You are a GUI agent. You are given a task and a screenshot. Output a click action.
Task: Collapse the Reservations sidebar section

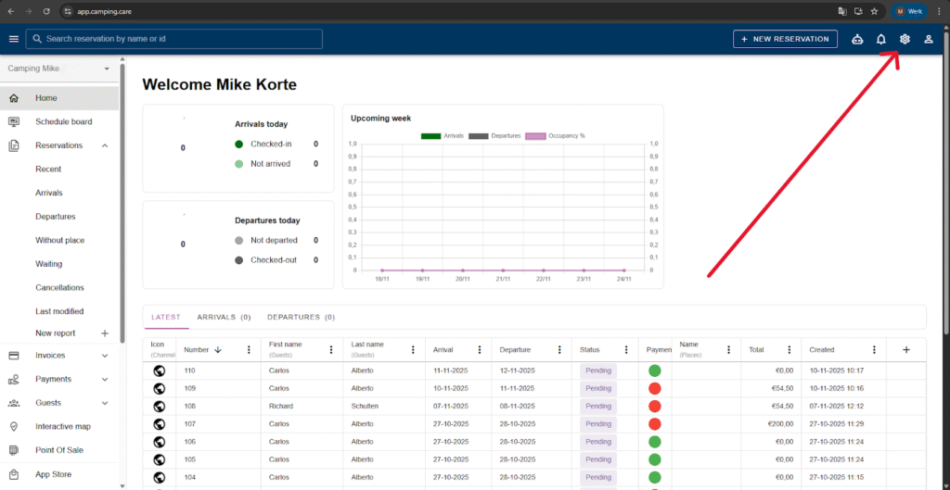point(105,145)
